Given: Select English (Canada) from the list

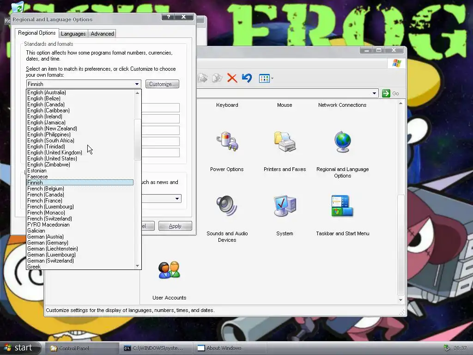Looking at the screenshot, I should point(80,104).
